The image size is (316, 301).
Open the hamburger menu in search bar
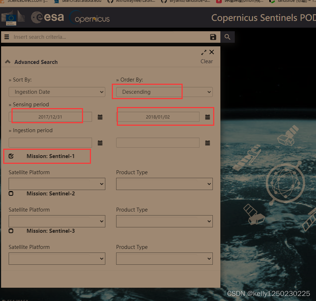[x=6, y=37]
